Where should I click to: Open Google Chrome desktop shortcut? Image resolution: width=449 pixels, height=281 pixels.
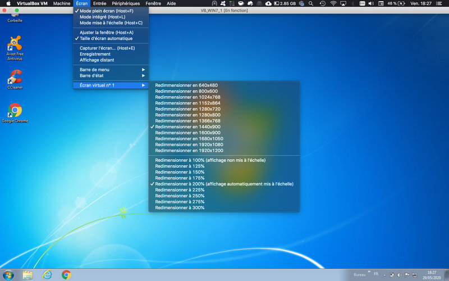(x=15, y=113)
